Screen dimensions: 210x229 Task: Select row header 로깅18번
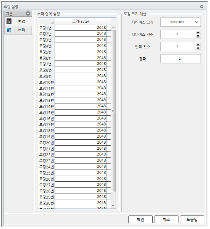pos(46,131)
